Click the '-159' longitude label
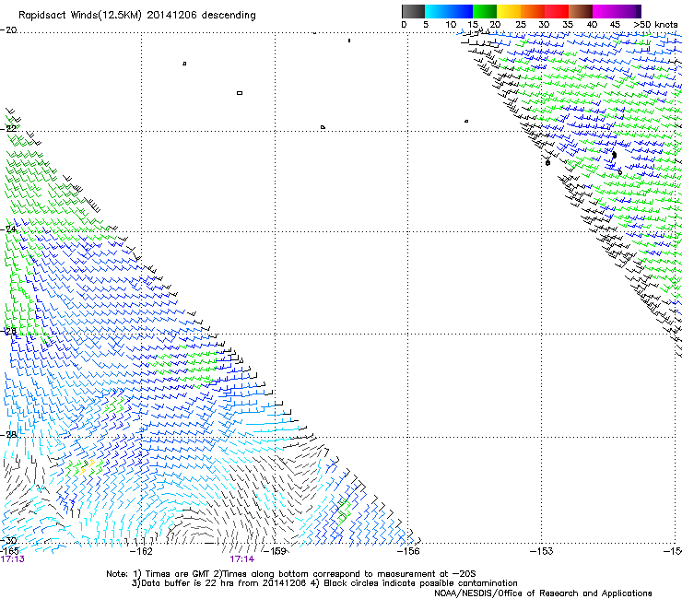Image resolution: width=682 pixels, height=599 pixels. click(275, 552)
